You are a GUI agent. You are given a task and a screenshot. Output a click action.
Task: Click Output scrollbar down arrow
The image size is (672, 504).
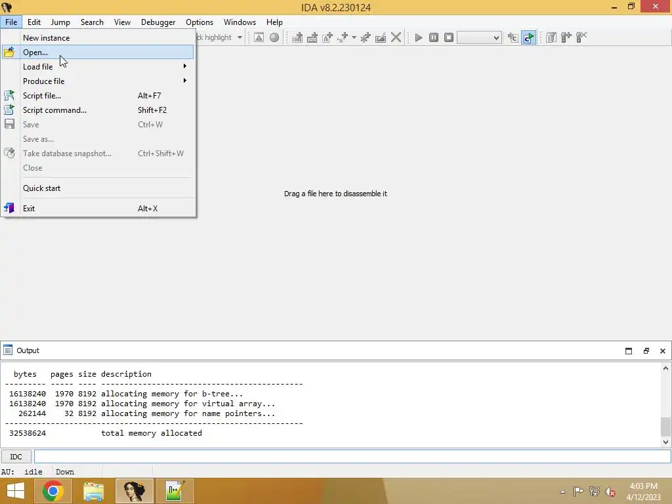point(665,442)
